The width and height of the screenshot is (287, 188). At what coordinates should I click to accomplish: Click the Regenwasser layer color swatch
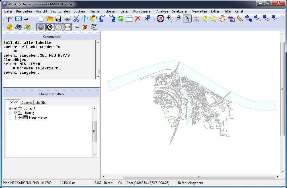click(x=25, y=117)
